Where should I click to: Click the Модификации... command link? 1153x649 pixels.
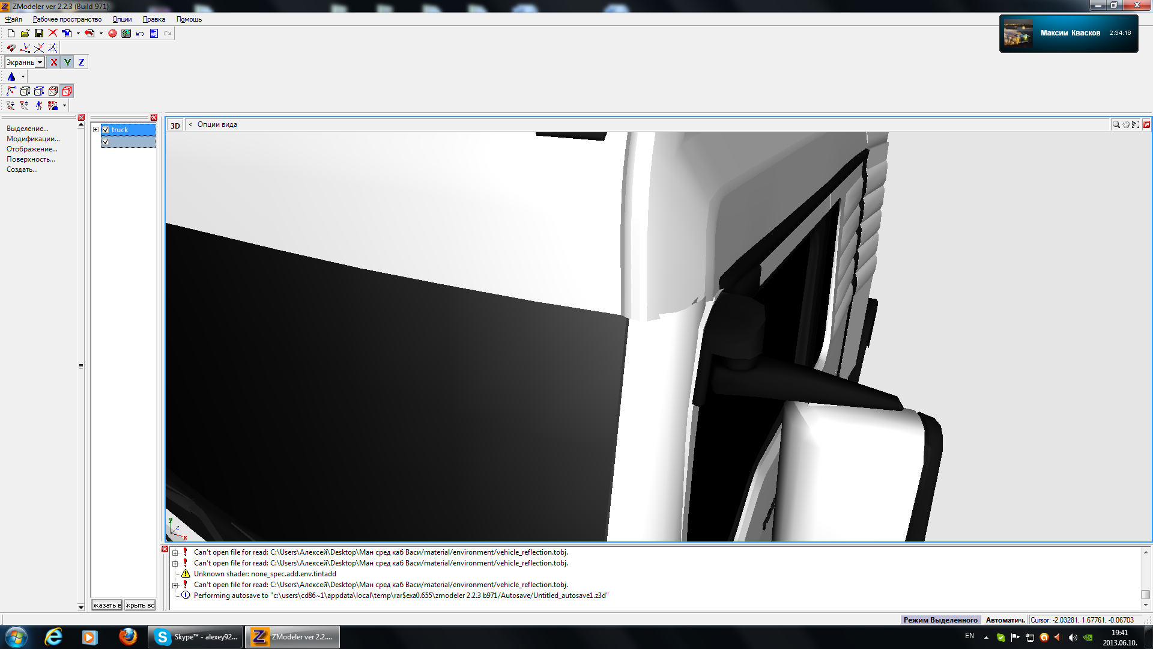coord(33,139)
